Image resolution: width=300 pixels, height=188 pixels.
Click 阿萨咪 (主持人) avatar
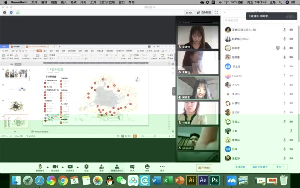(x=228, y=39)
